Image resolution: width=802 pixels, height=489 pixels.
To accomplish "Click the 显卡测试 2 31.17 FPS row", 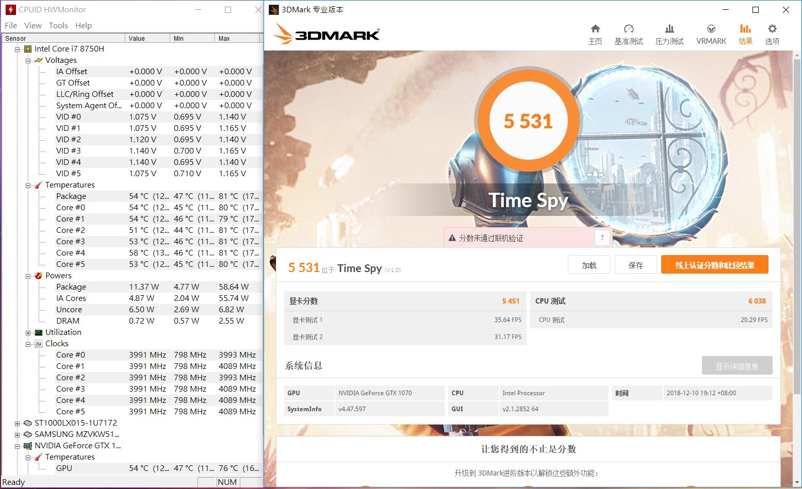I will [405, 336].
